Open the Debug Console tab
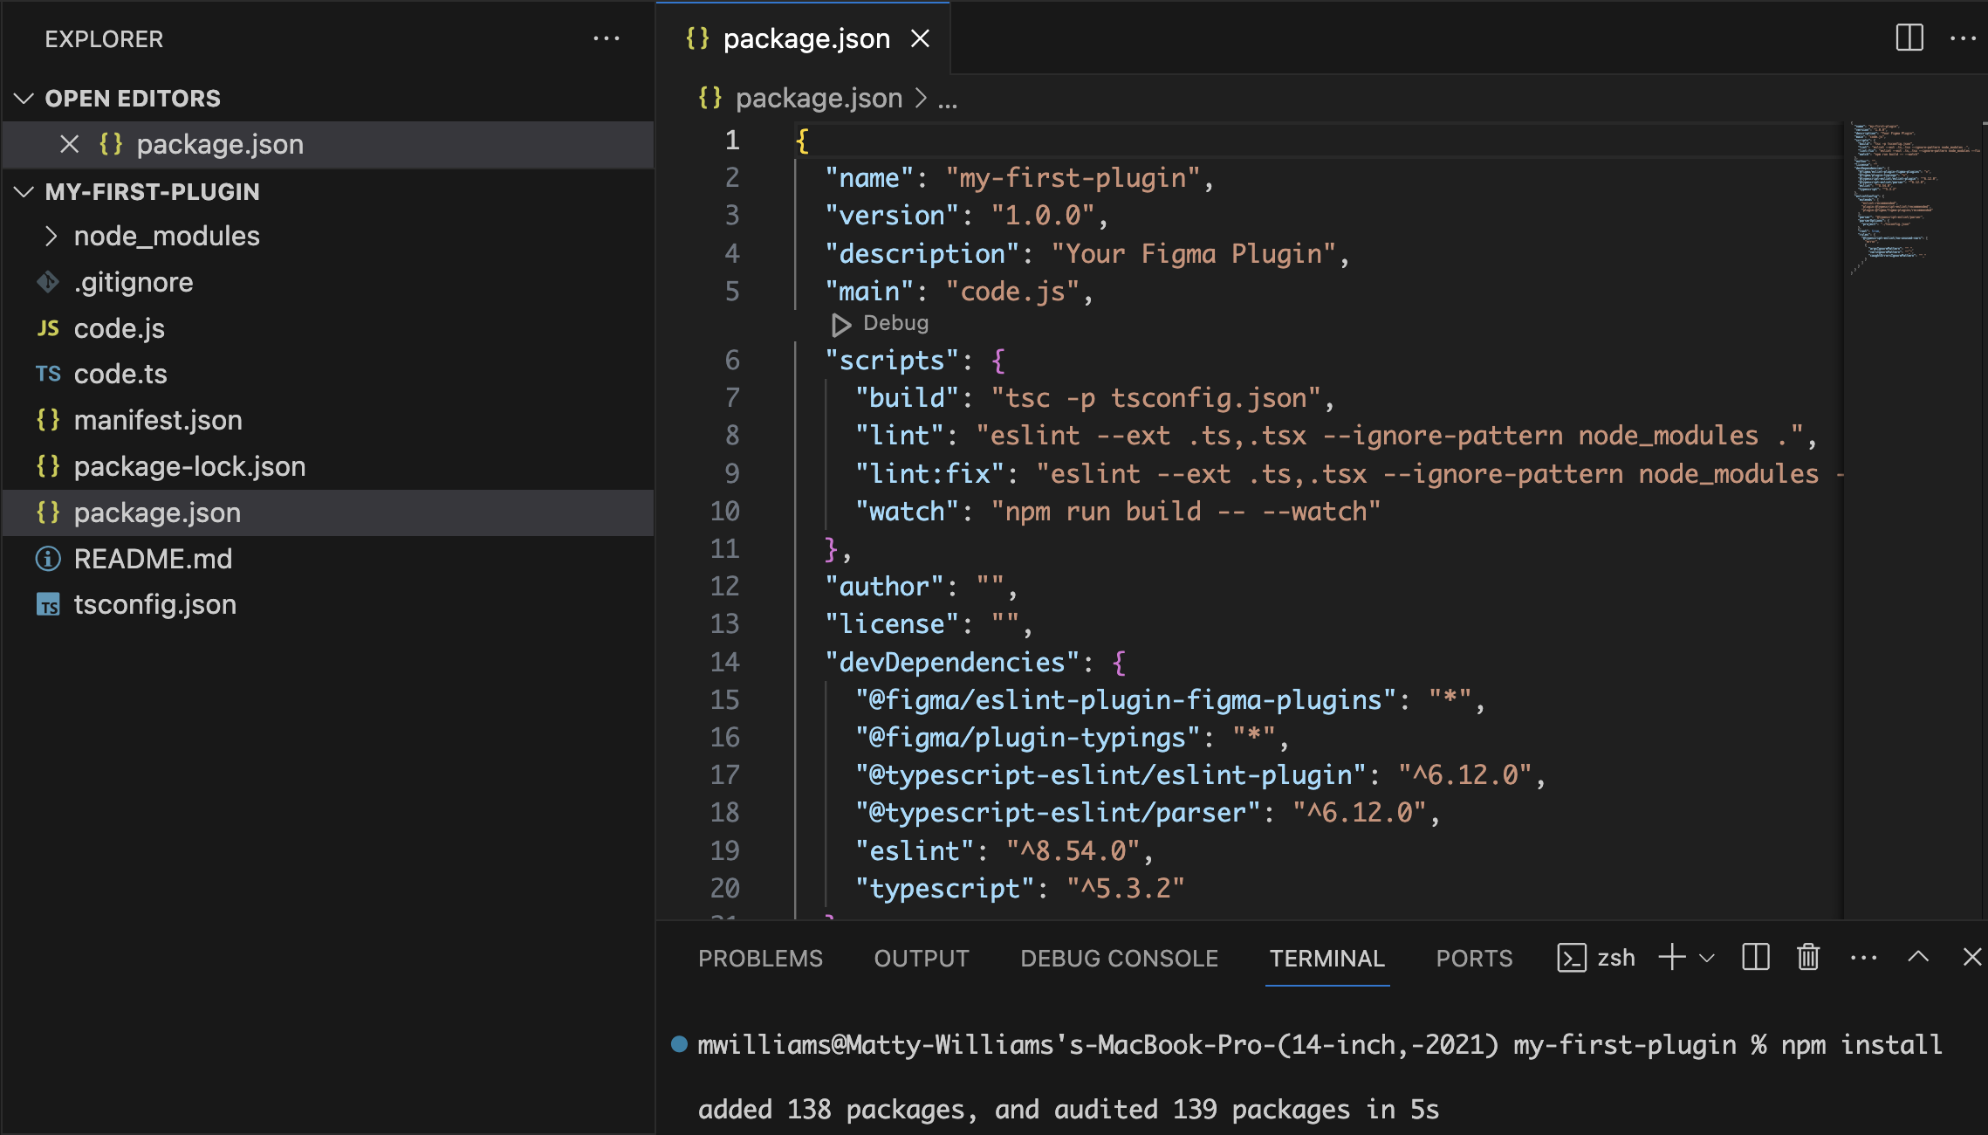This screenshot has height=1135, width=1988. 1119,958
